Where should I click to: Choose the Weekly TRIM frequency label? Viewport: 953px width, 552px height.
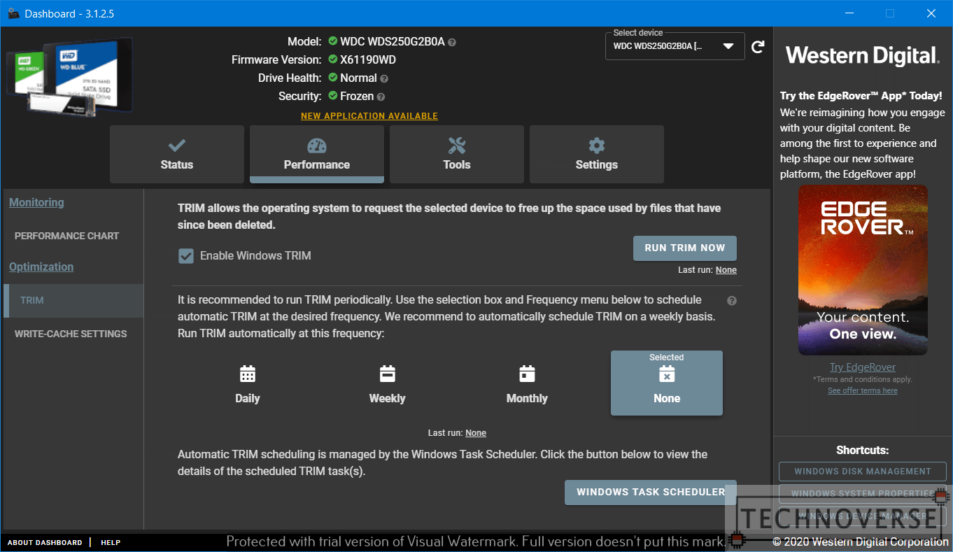[x=388, y=398]
